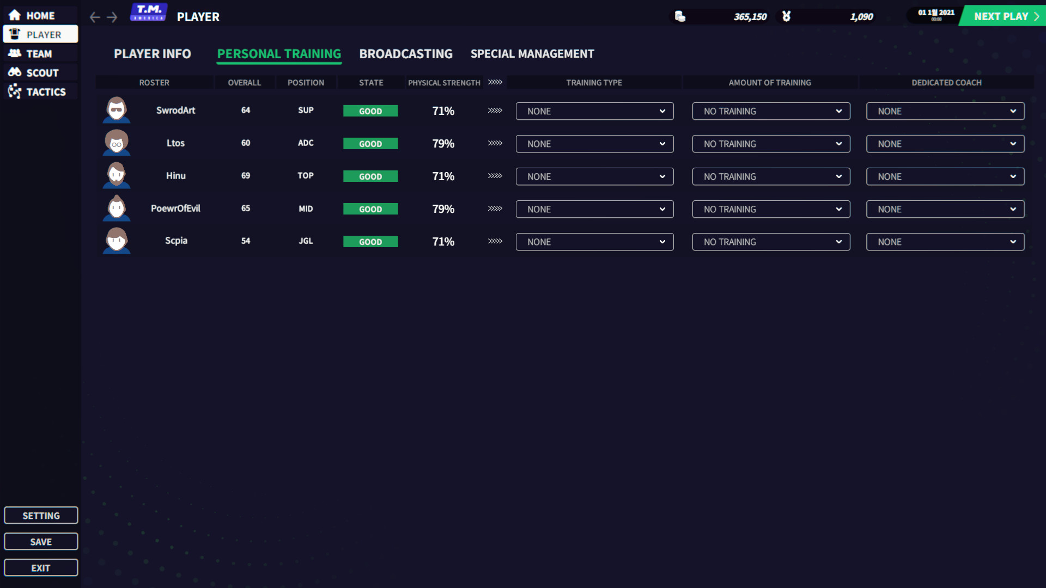Click Scpia's GOOD state bar
This screenshot has height=588, width=1046.
pos(370,242)
